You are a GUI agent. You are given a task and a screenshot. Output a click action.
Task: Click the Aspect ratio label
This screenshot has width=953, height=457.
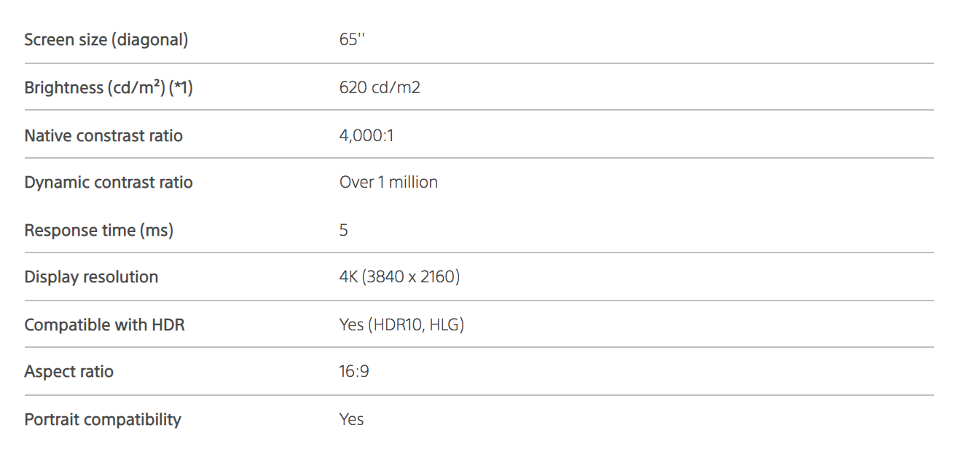[68, 372]
